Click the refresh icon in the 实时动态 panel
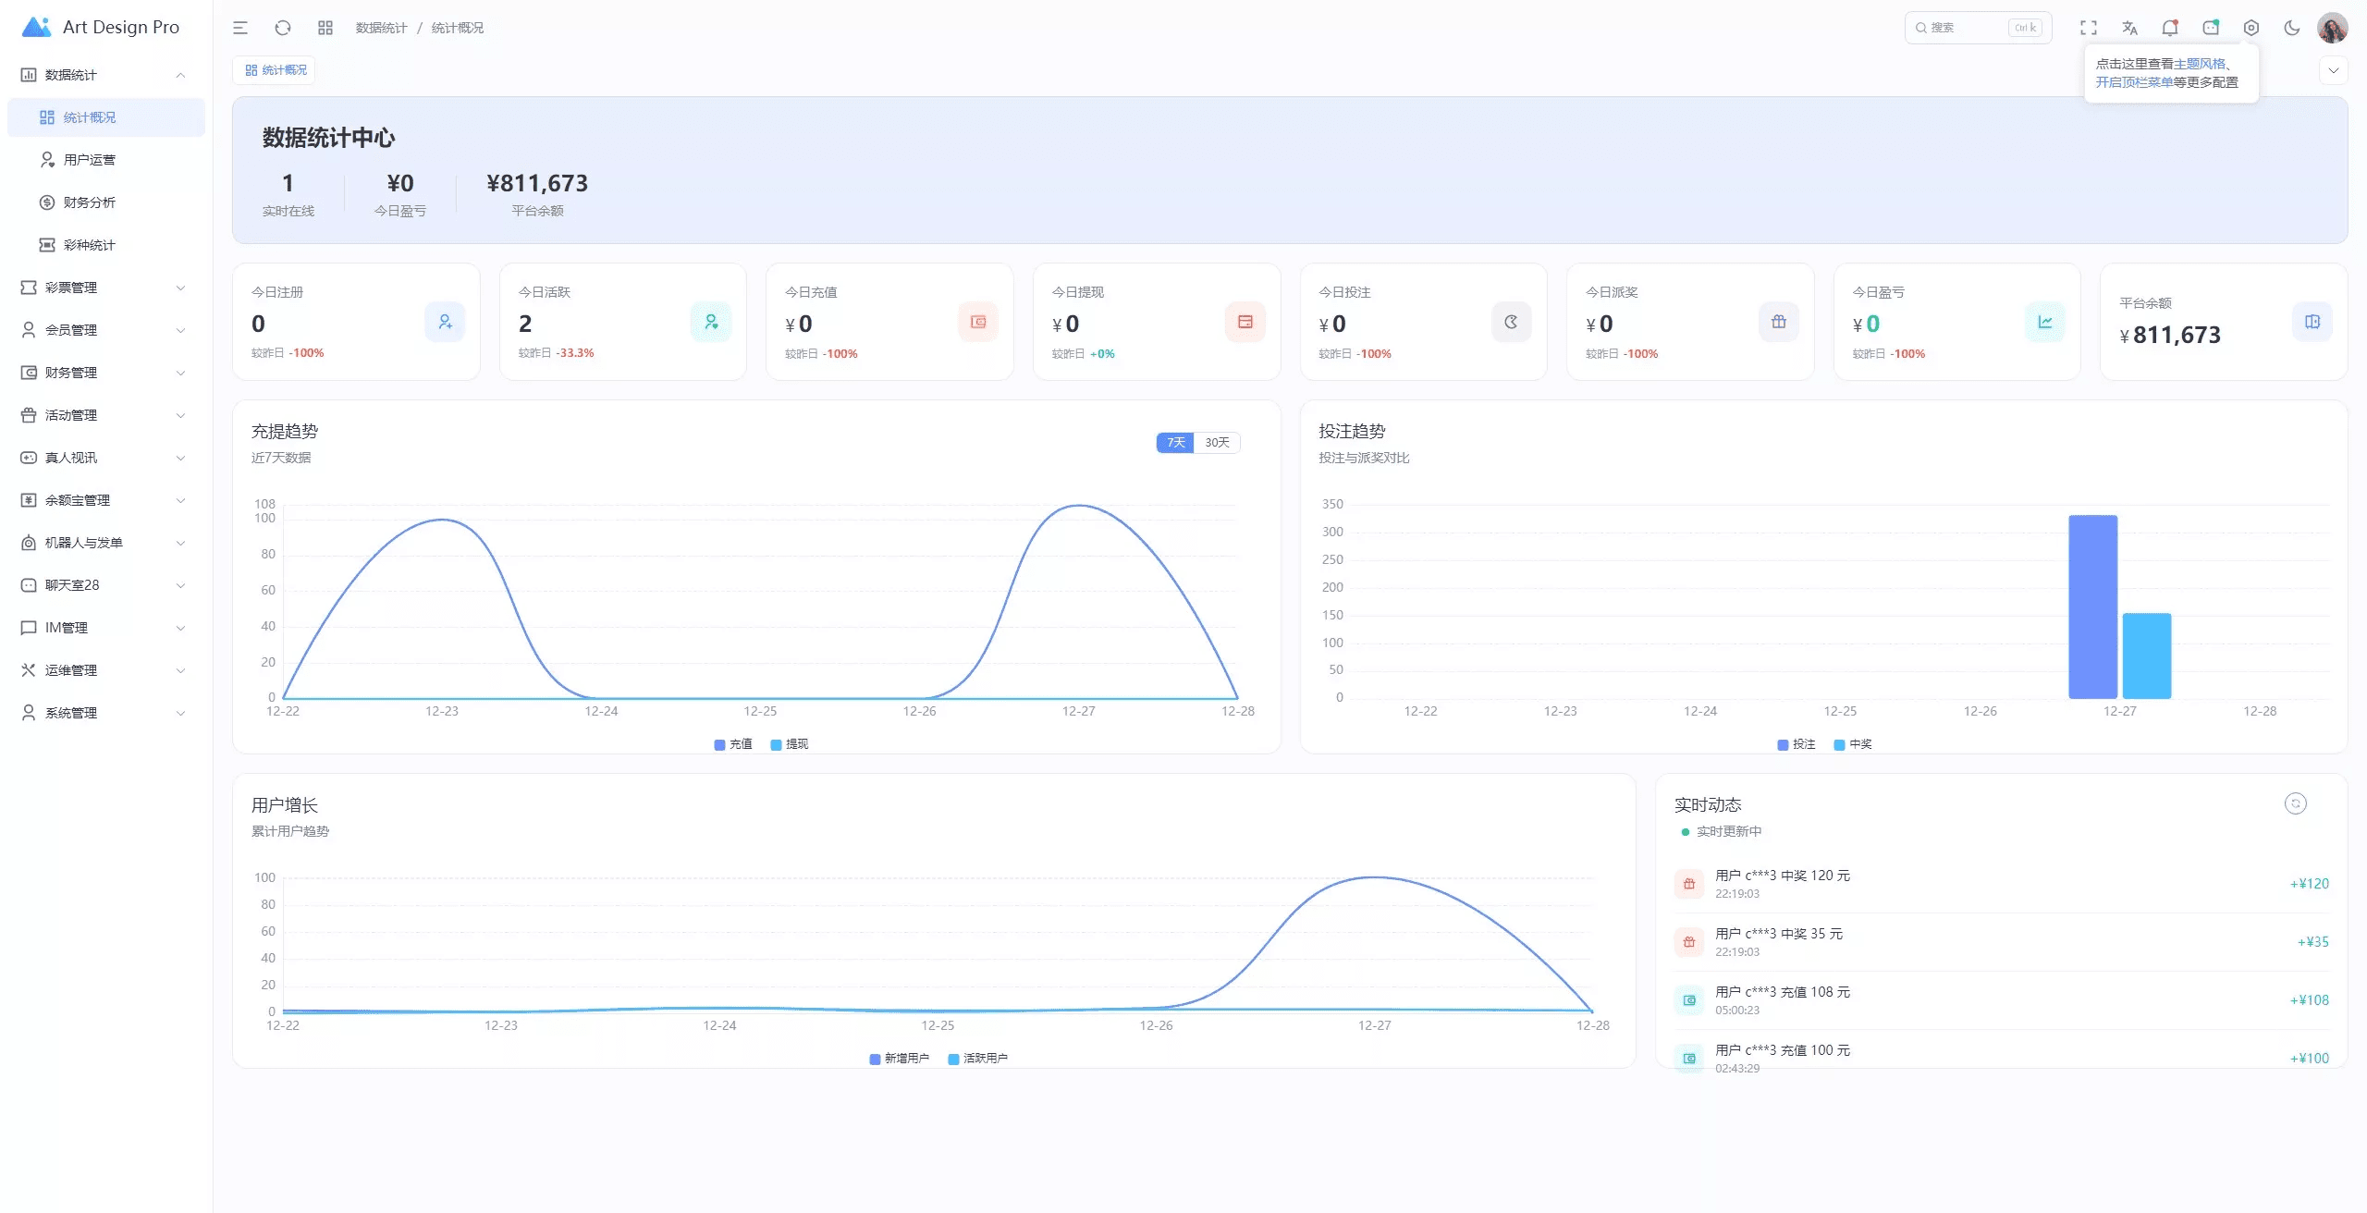Viewport: 2367px width, 1213px height. [x=2295, y=803]
